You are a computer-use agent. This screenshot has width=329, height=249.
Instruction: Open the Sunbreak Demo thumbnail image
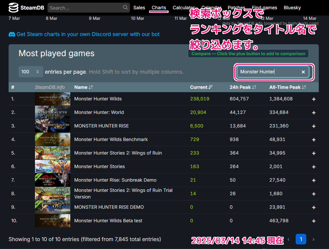53,180
